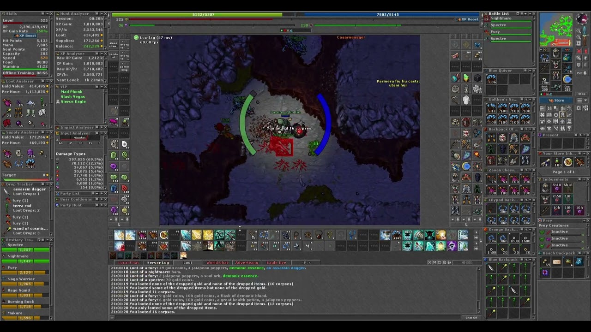Select Sierce Eagle in the VIP list

[73, 101]
